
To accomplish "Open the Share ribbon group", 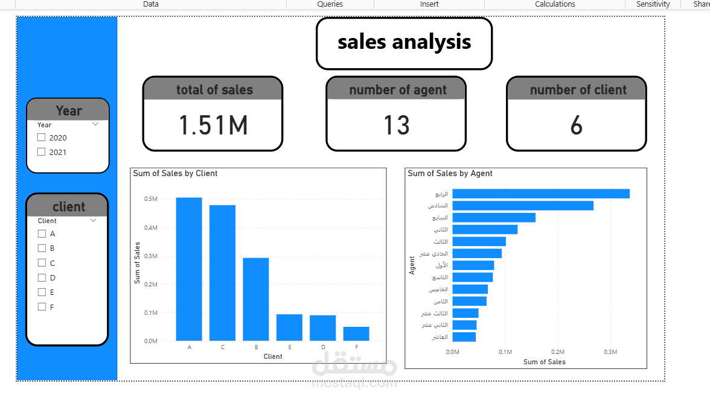I will [702, 4].
